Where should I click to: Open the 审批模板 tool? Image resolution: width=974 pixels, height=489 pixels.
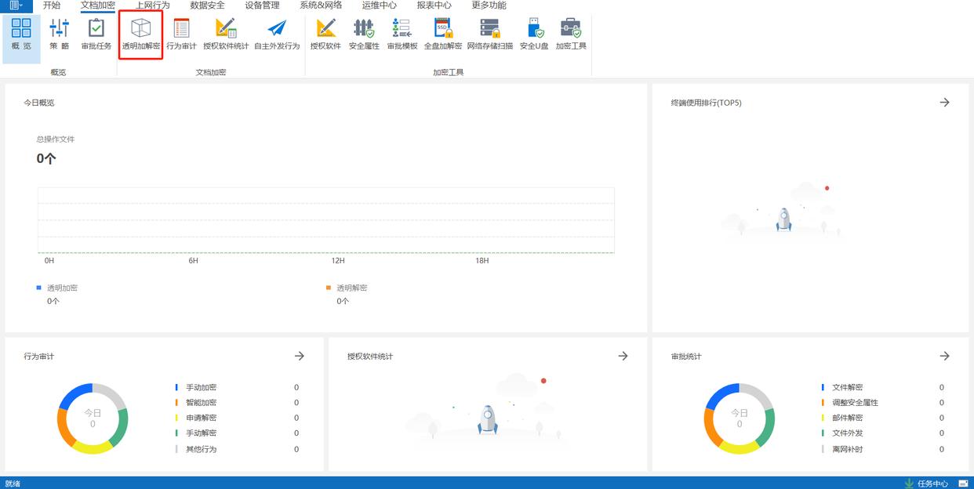[402, 34]
